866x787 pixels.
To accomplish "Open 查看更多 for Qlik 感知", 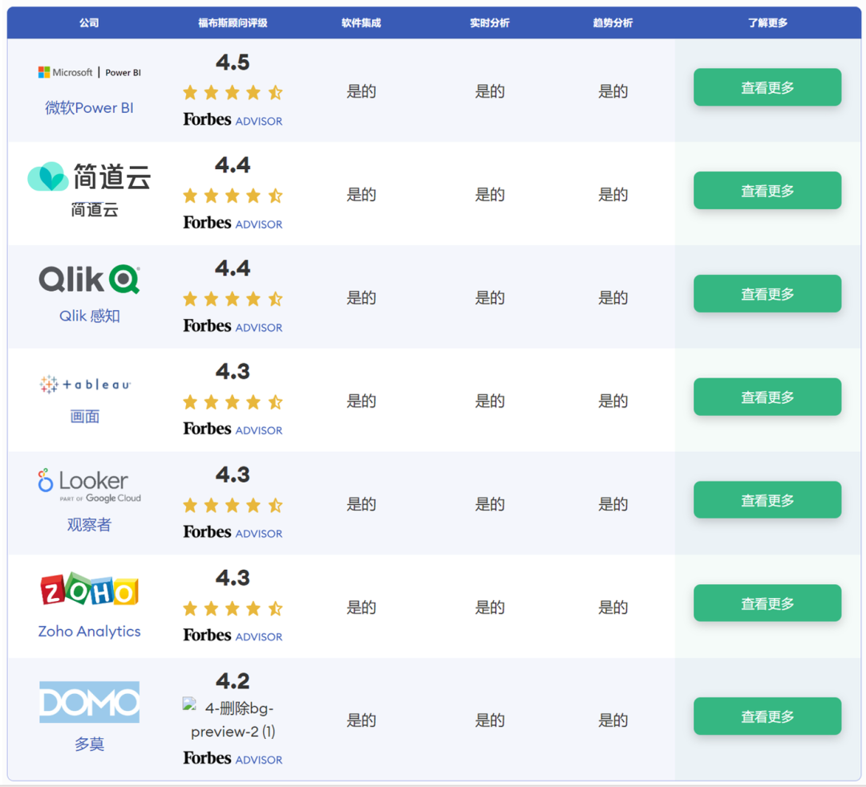I will (x=767, y=293).
